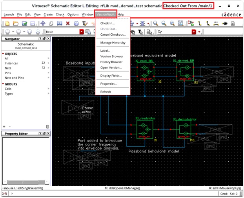Choose Cancel Checkout... menu item

pyautogui.click(x=113, y=35)
